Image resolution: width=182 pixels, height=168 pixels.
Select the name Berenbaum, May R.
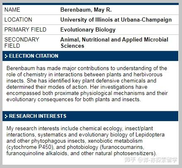86,10
